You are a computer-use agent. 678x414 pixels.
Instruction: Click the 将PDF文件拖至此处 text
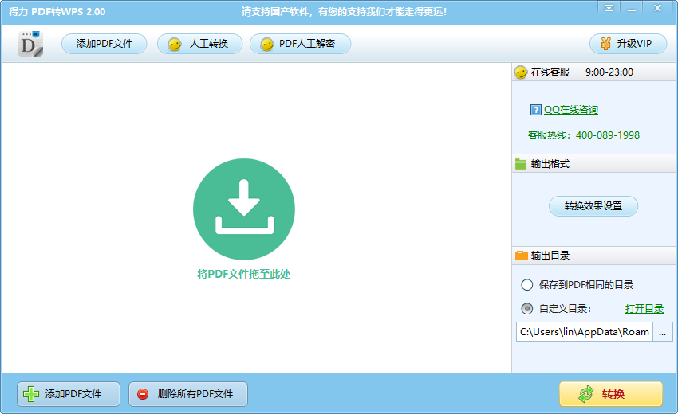244,274
